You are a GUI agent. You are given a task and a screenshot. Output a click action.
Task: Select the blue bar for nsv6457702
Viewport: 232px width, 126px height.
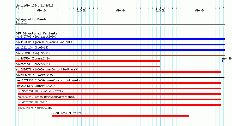point(120,39)
